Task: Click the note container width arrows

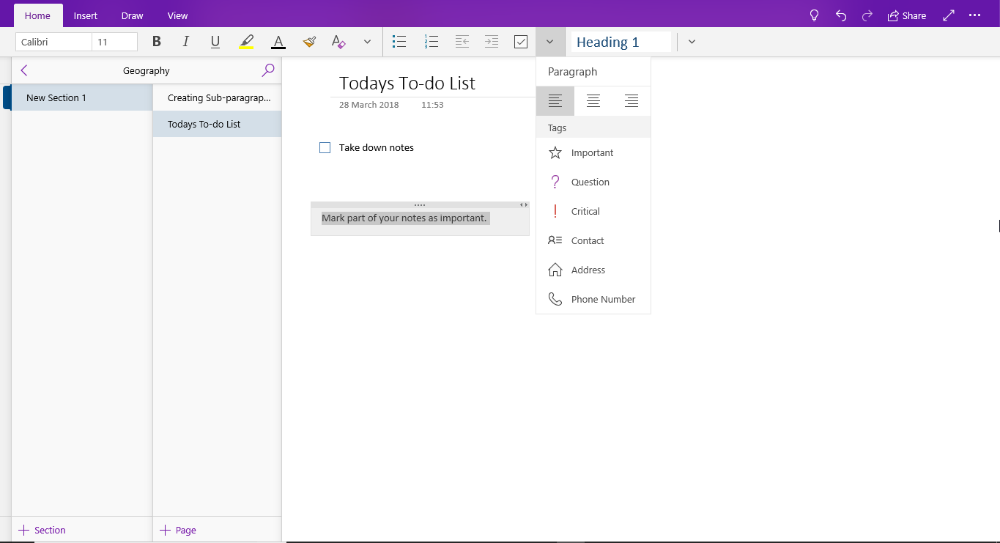Action: pos(524,205)
